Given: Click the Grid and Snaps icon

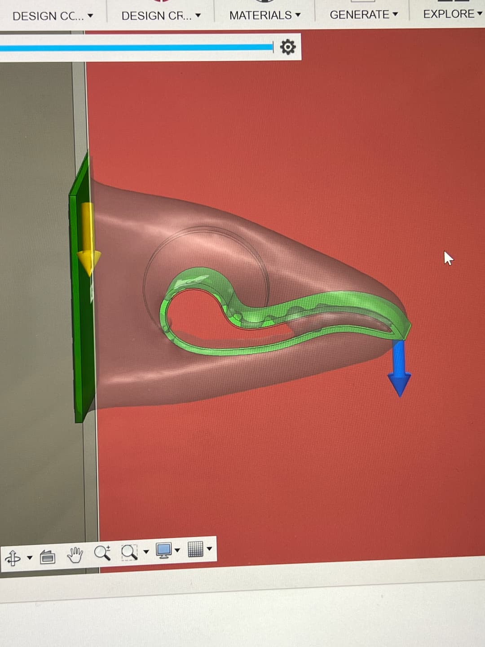Looking at the screenshot, I should (195, 549).
